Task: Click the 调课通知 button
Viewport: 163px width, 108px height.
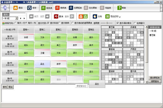Action: point(155,81)
